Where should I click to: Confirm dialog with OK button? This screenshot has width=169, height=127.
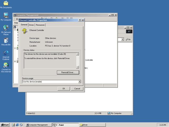click(64, 89)
